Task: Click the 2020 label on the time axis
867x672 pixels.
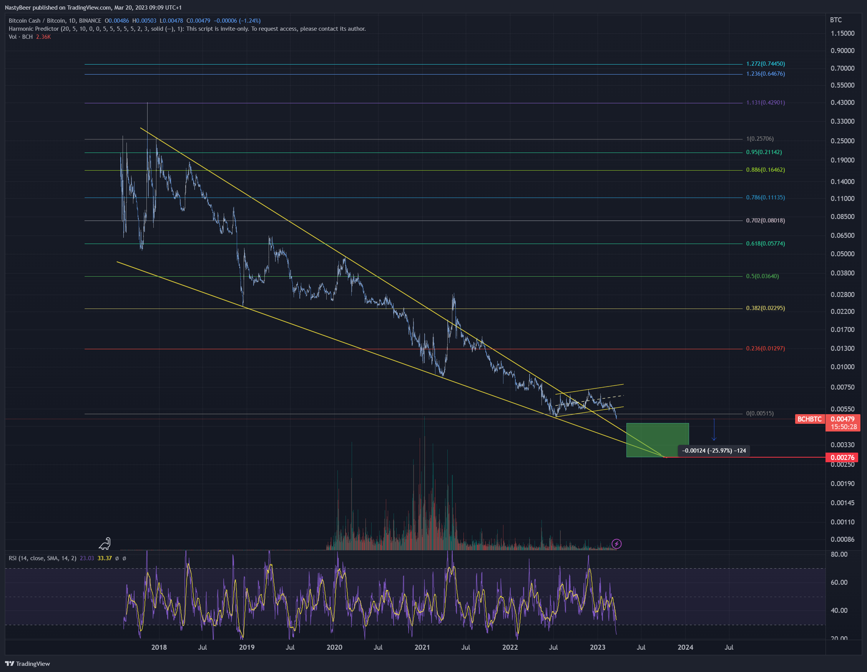Action: pos(334,647)
